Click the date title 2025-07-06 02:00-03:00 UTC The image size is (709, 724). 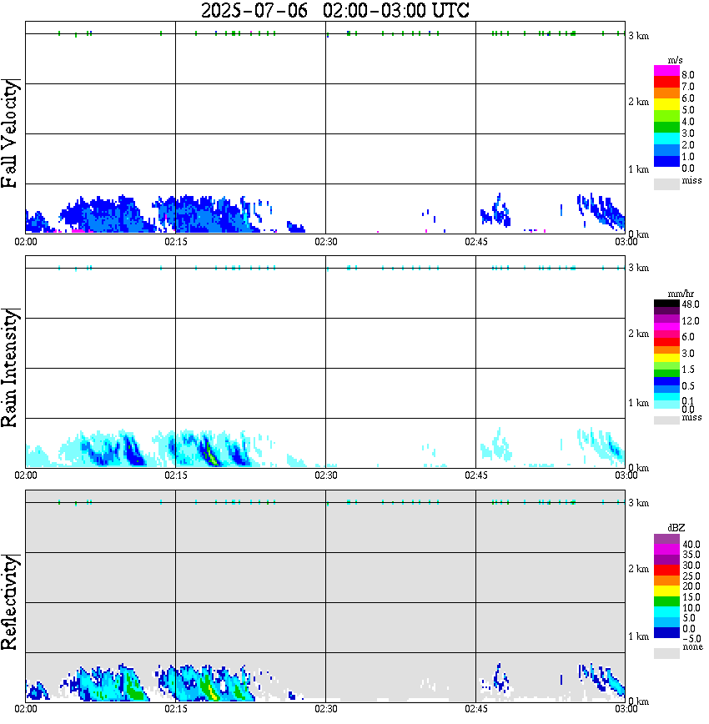tap(334, 10)
